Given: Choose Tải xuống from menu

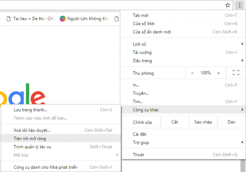Looking at the screenshot, I should pyautogui.click(x=183, y=52).
